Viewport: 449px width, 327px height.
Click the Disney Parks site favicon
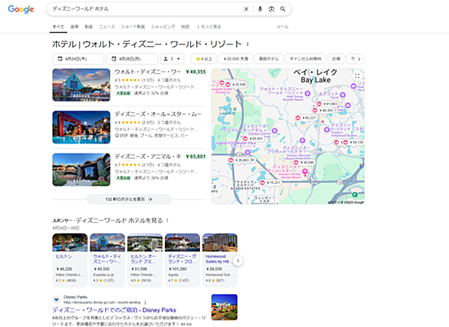(x=57, y=299)
